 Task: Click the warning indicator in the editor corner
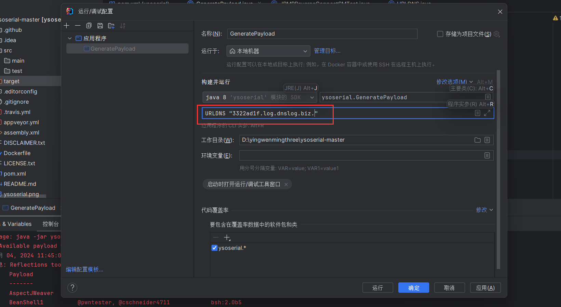(x=556, y=18)
